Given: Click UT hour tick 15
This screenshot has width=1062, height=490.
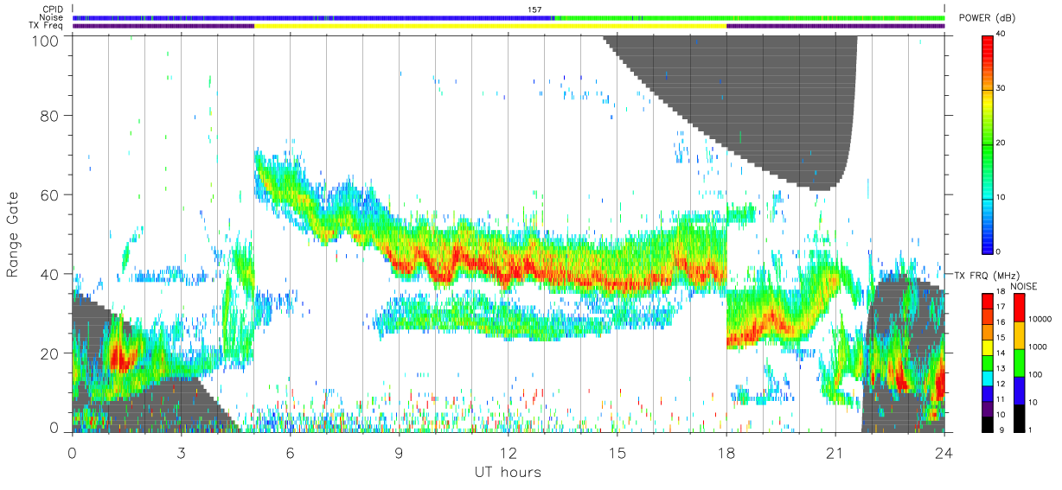Looking at the screenshot, I should click(617, 453).
